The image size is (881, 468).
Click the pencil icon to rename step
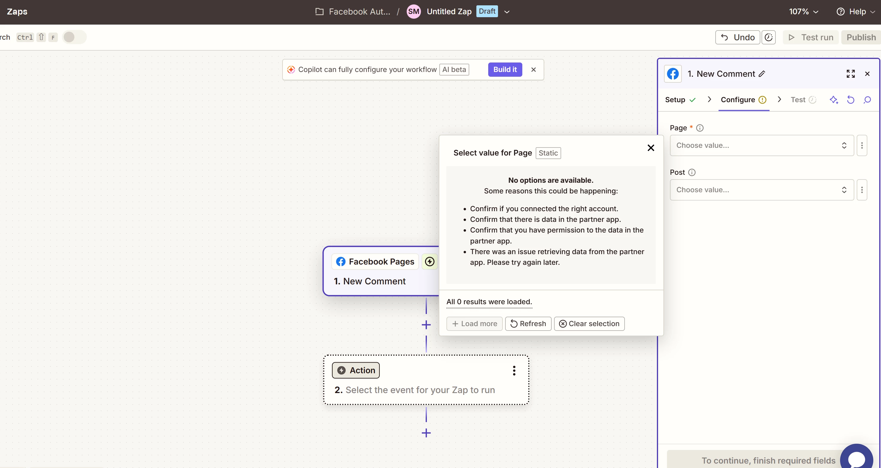click(762, 74)
